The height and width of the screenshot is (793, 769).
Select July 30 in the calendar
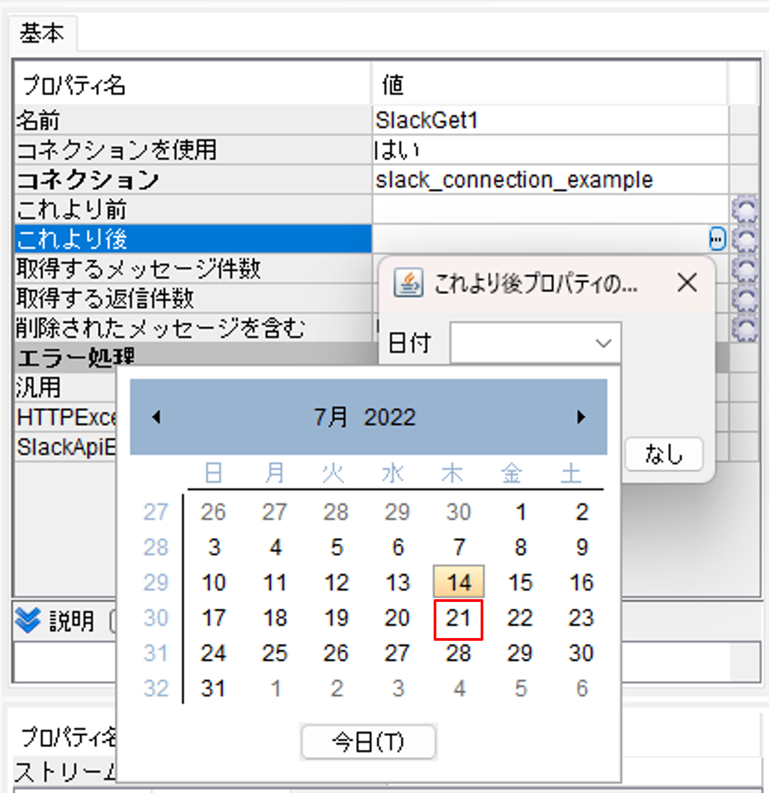582,653
